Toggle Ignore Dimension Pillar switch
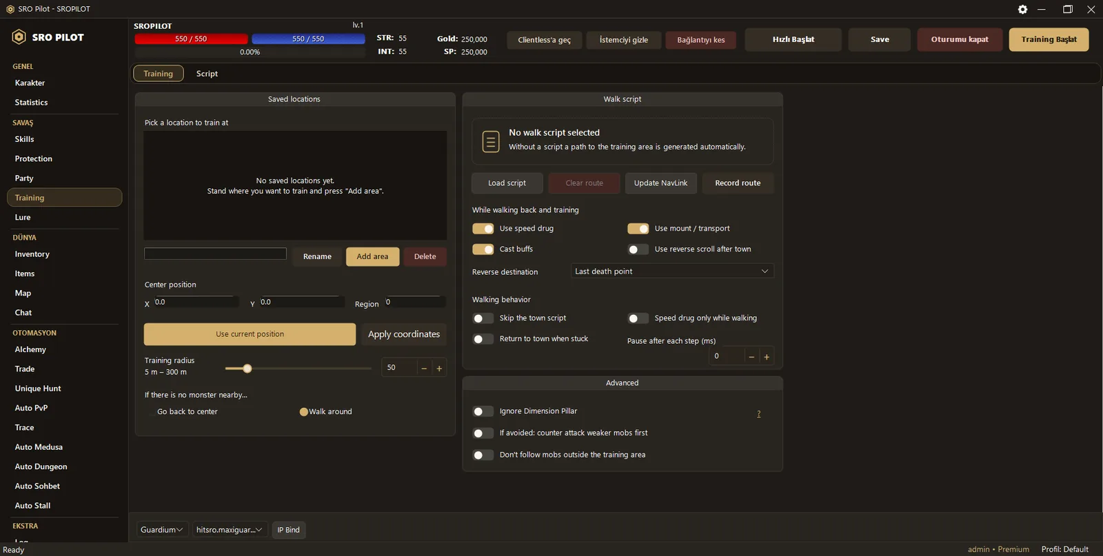 483,411
